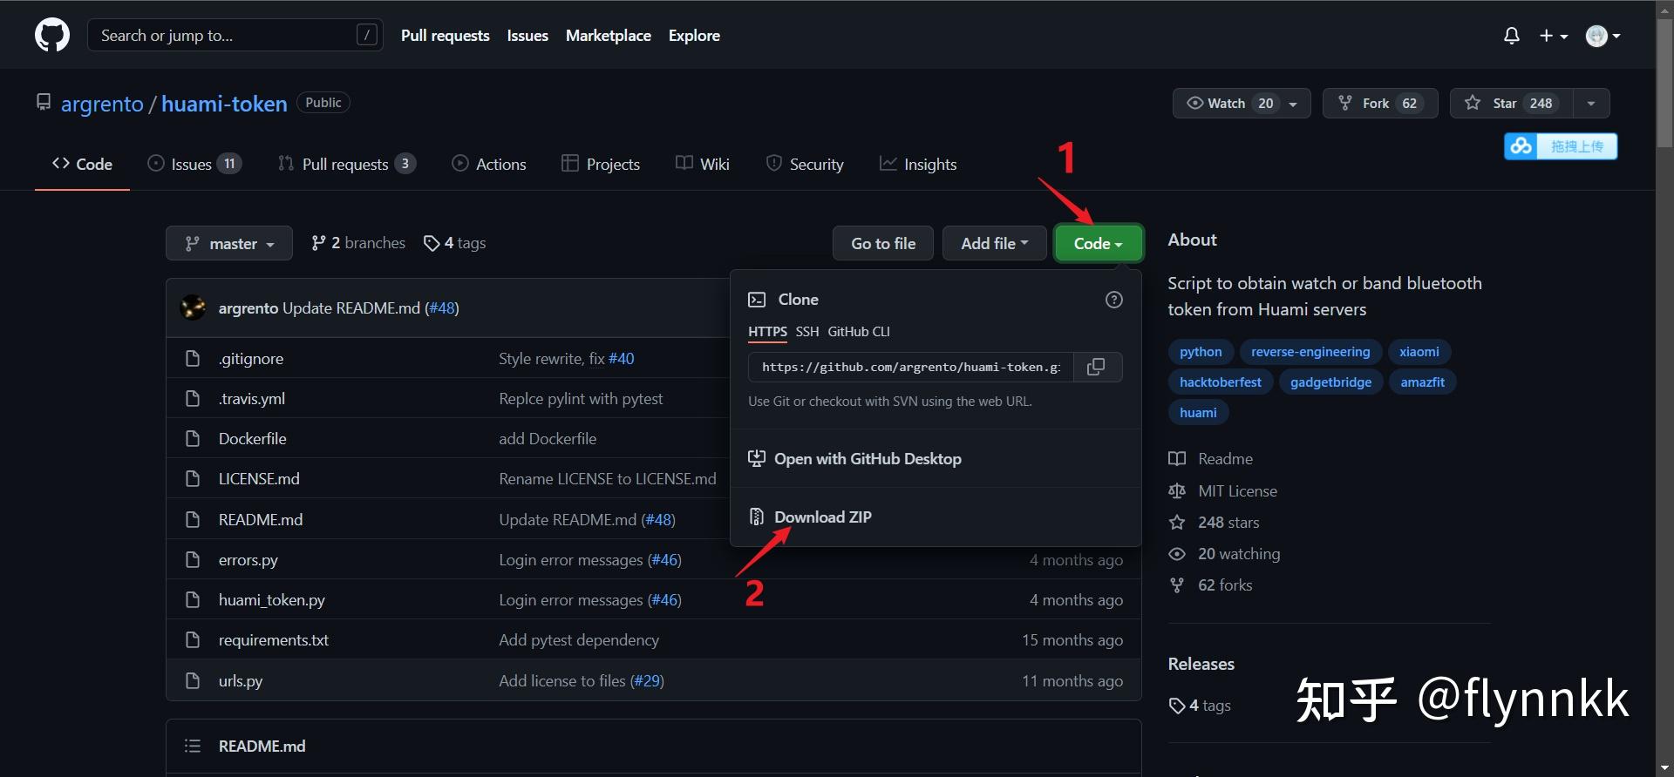Screen dimensions: 1674x777
Task: Copy the HTTPS clone URL
Action: (1096, 367)
